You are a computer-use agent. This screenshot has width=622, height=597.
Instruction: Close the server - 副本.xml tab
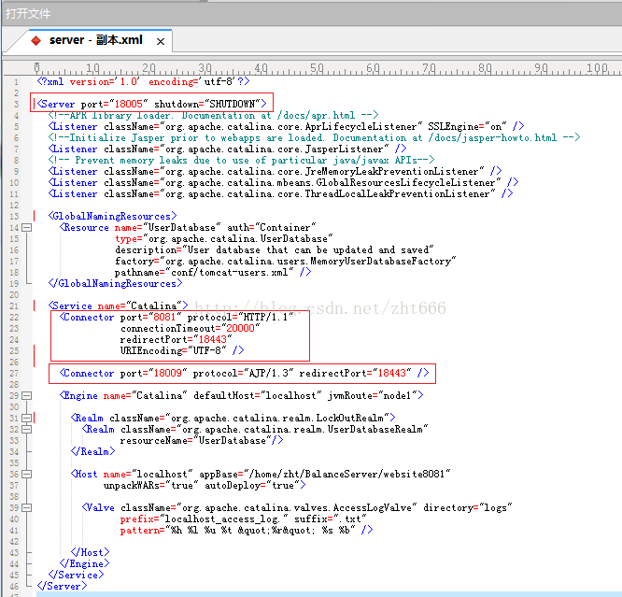[x=161, y=41]
